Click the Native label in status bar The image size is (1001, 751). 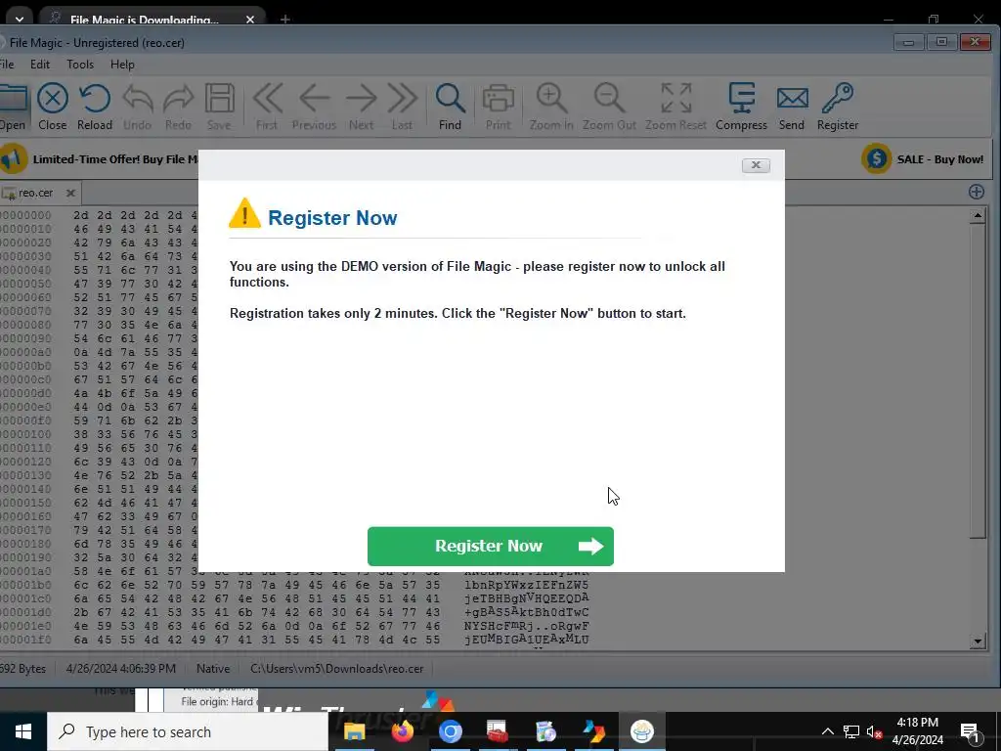(212, 669)
